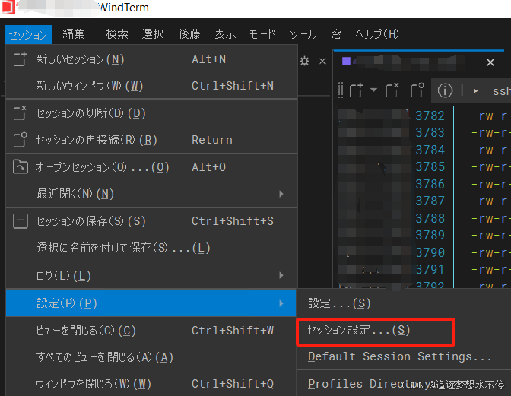Choose ウィンドウを閉じる(W) menu entry
The image size is (511, 396).
pos(152,384)
